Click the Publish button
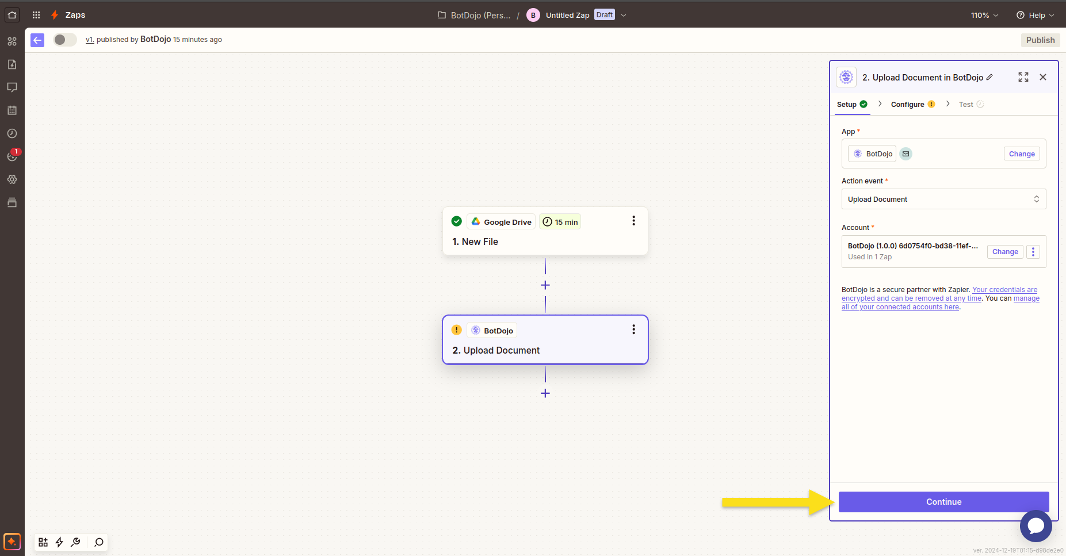This screenshot has width=1066, height=556. (x=1040, y=40)
